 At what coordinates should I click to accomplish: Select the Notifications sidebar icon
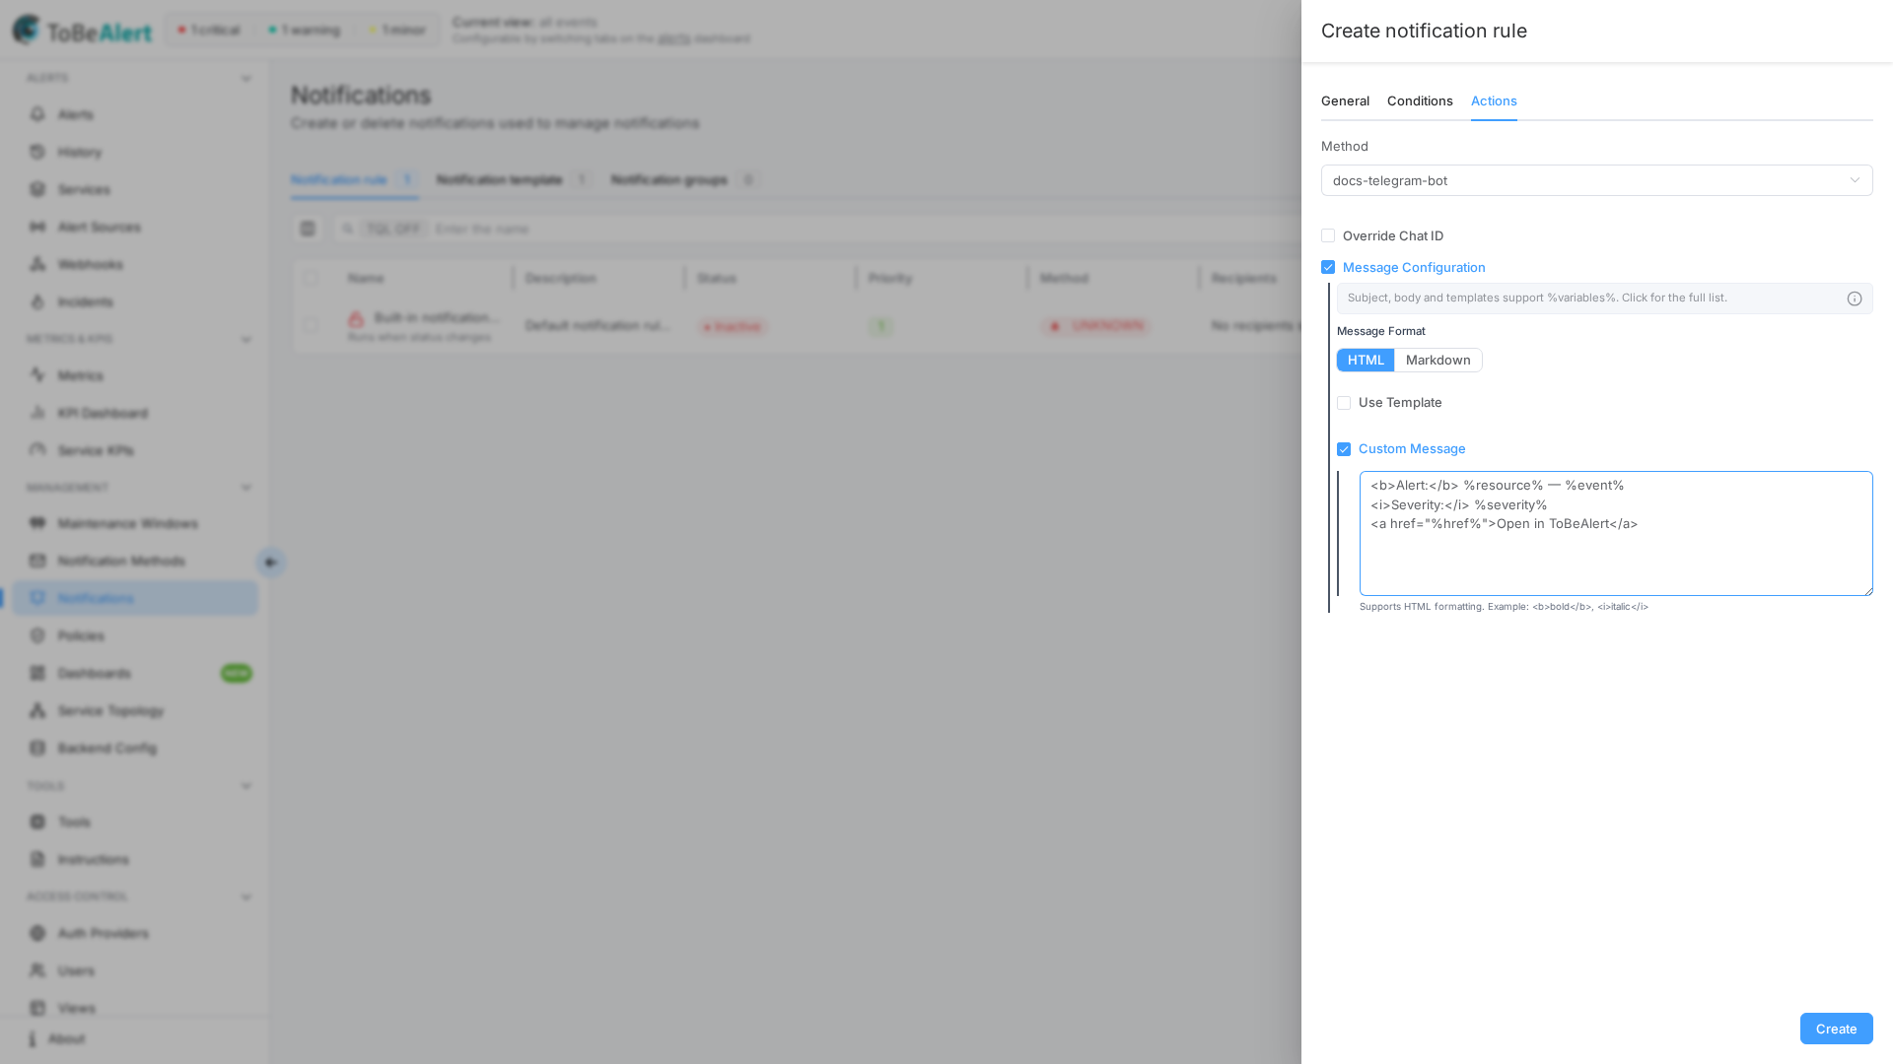(x=37, y=598)
